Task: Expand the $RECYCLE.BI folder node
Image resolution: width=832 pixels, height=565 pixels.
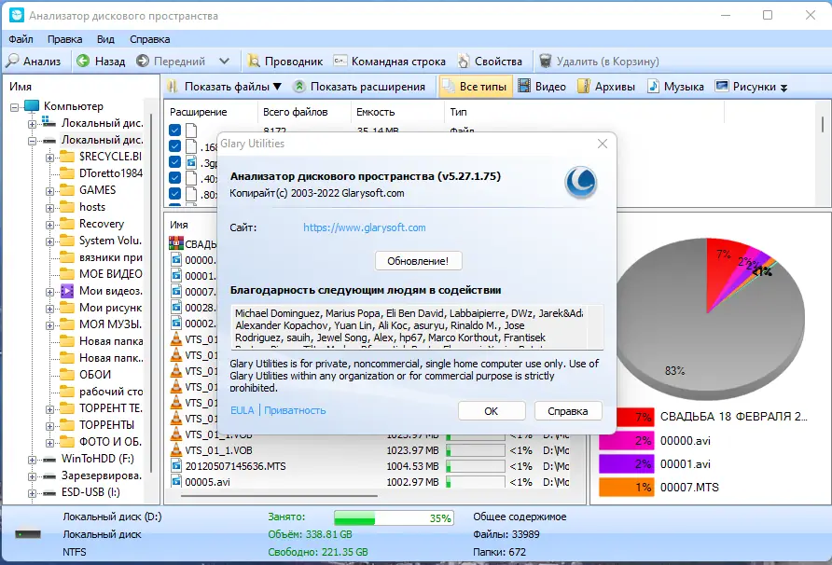Action: point(49,158)
